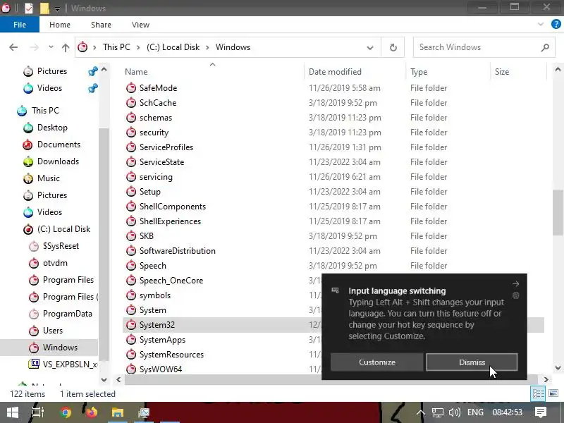Open the File ribbon tab
Screen dimensions: 564x423
coord(20,25)
